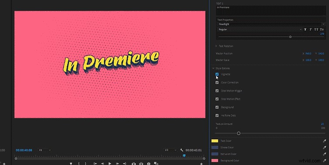Image resolution: width=329 pixels, height=165 pixels.
Task: Disable the Stop Motion Wiggle checkbox
Action: pos(217,91)
